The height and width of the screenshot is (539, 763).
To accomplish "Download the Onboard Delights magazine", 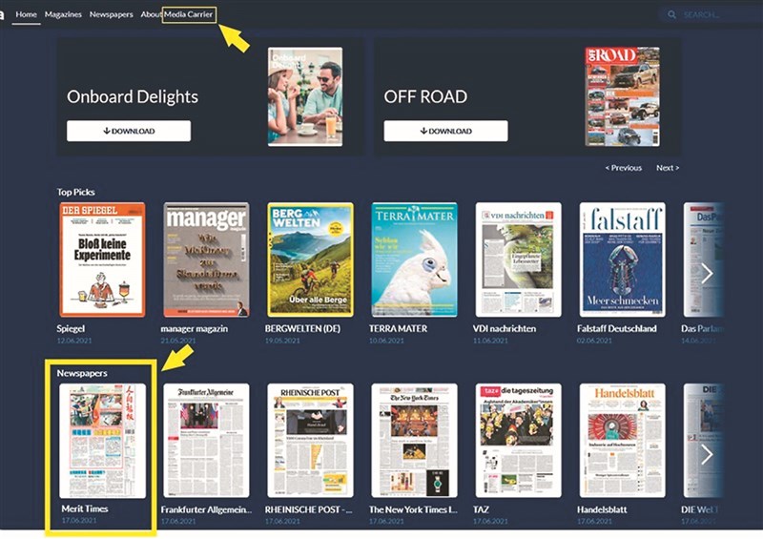I will click(129, 131).
